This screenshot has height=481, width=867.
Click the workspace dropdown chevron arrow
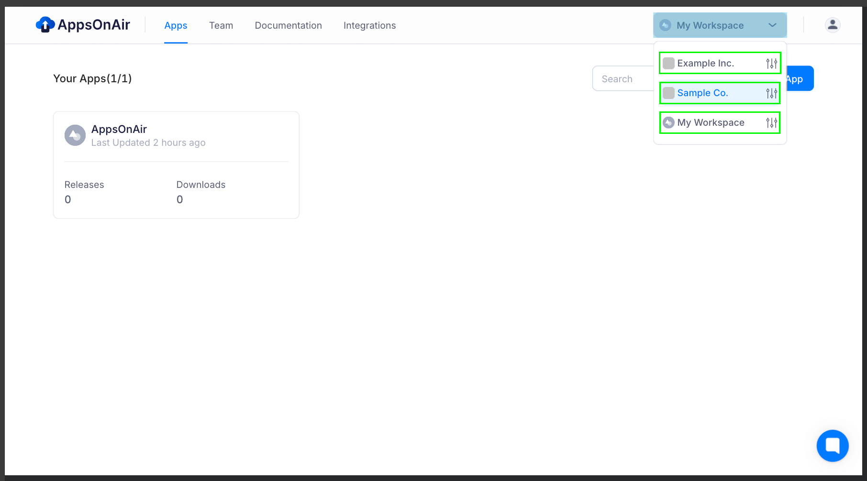click(772, 25)
